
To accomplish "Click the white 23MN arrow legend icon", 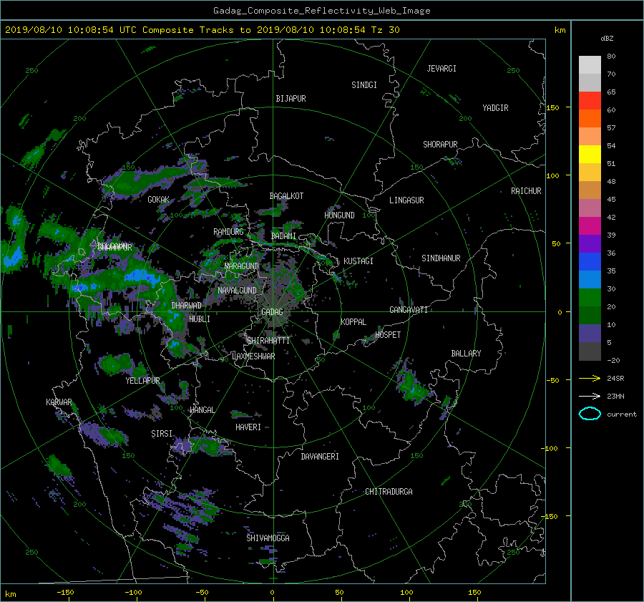I will coord(590,396).
